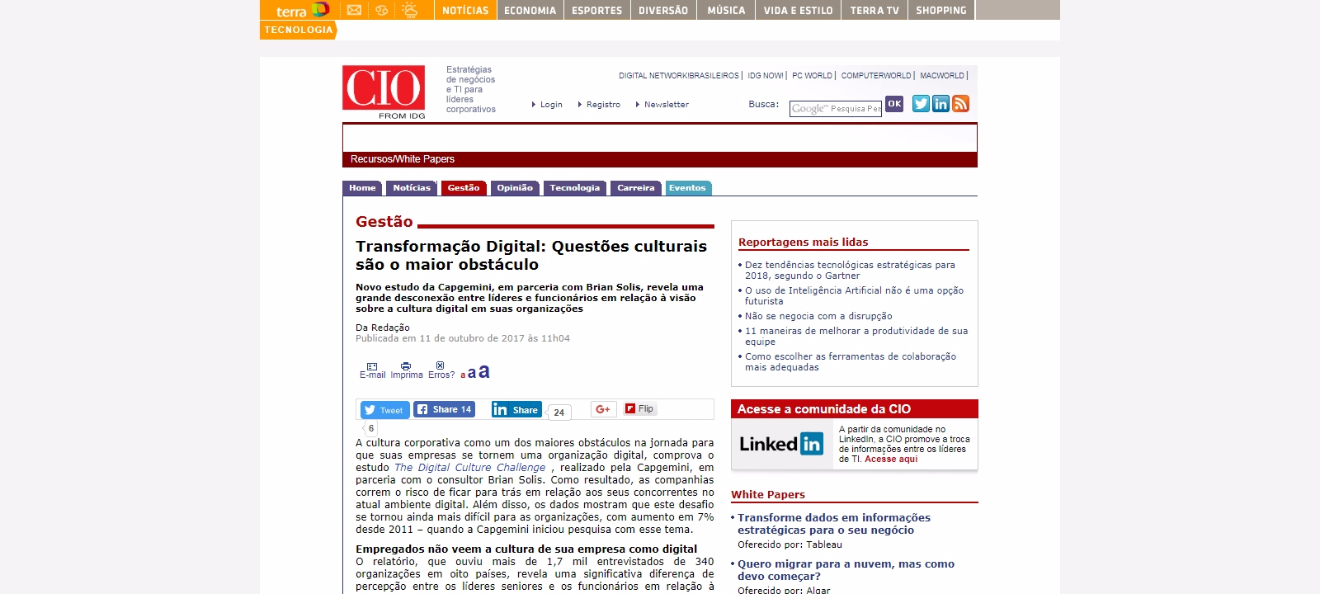Open Macworld link
The width and height of the screenshot is (1320, 594).
(942, 76)
